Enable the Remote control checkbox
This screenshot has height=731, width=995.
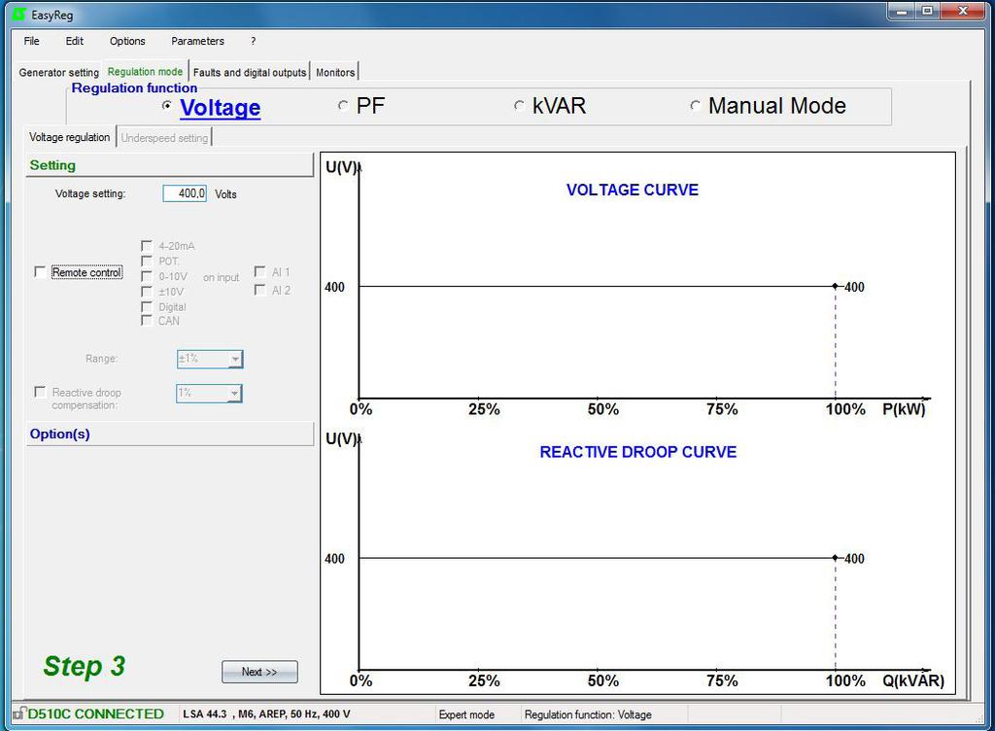tap(40, 272)
